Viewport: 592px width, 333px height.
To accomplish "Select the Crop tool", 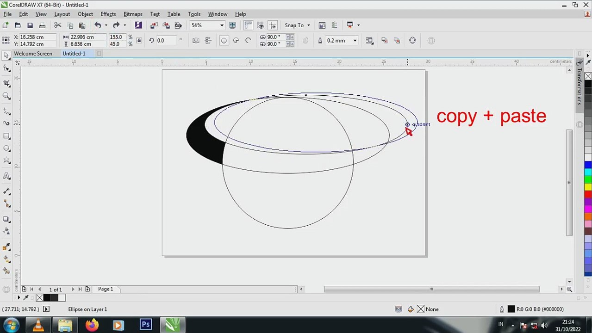I will point(6,83).
